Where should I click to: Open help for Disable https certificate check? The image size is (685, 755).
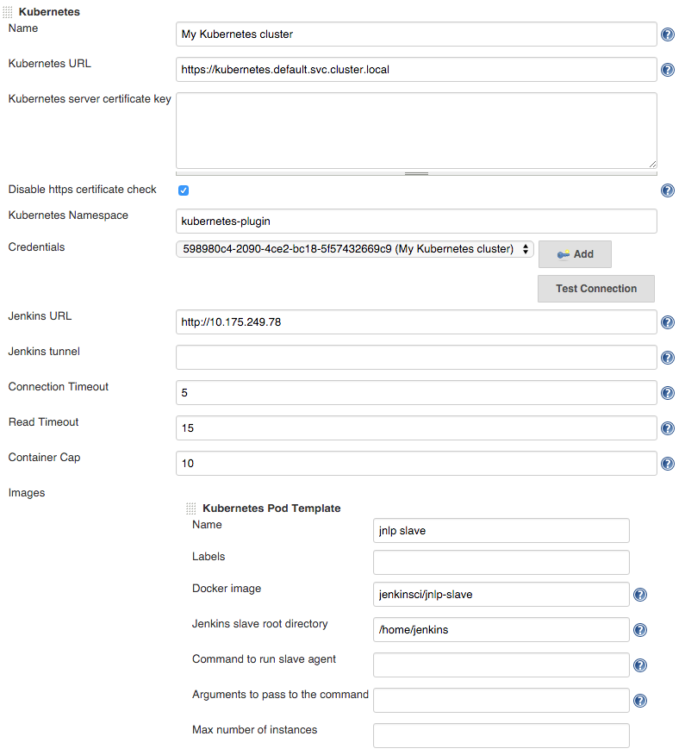[x=667, y=190]
